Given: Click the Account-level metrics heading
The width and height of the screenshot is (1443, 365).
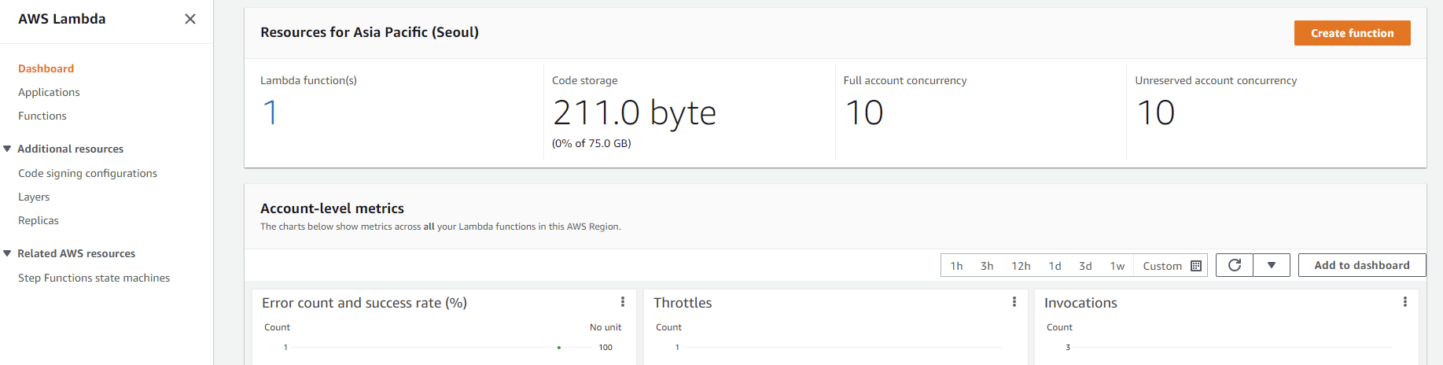Looking at the screenshot, I should pyautogui.click(x=332, y=208).
